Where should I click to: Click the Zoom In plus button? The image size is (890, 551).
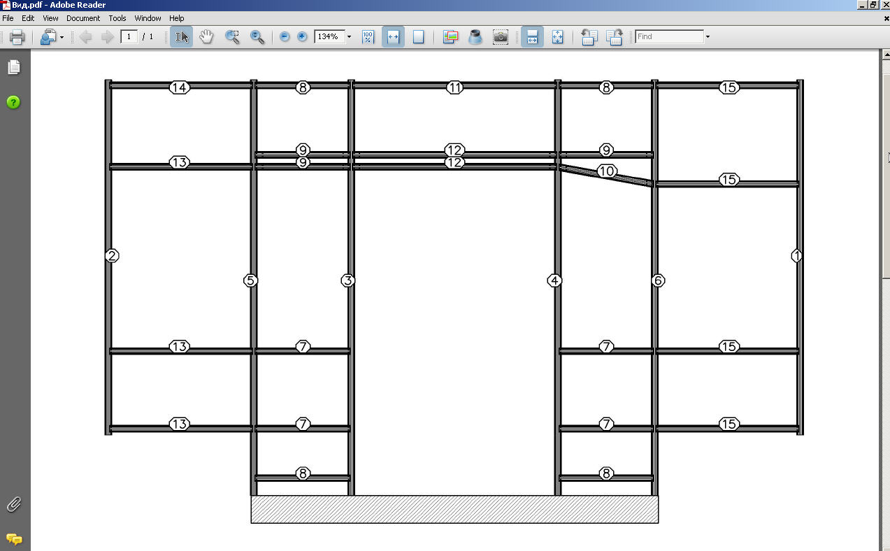(302, 36)
